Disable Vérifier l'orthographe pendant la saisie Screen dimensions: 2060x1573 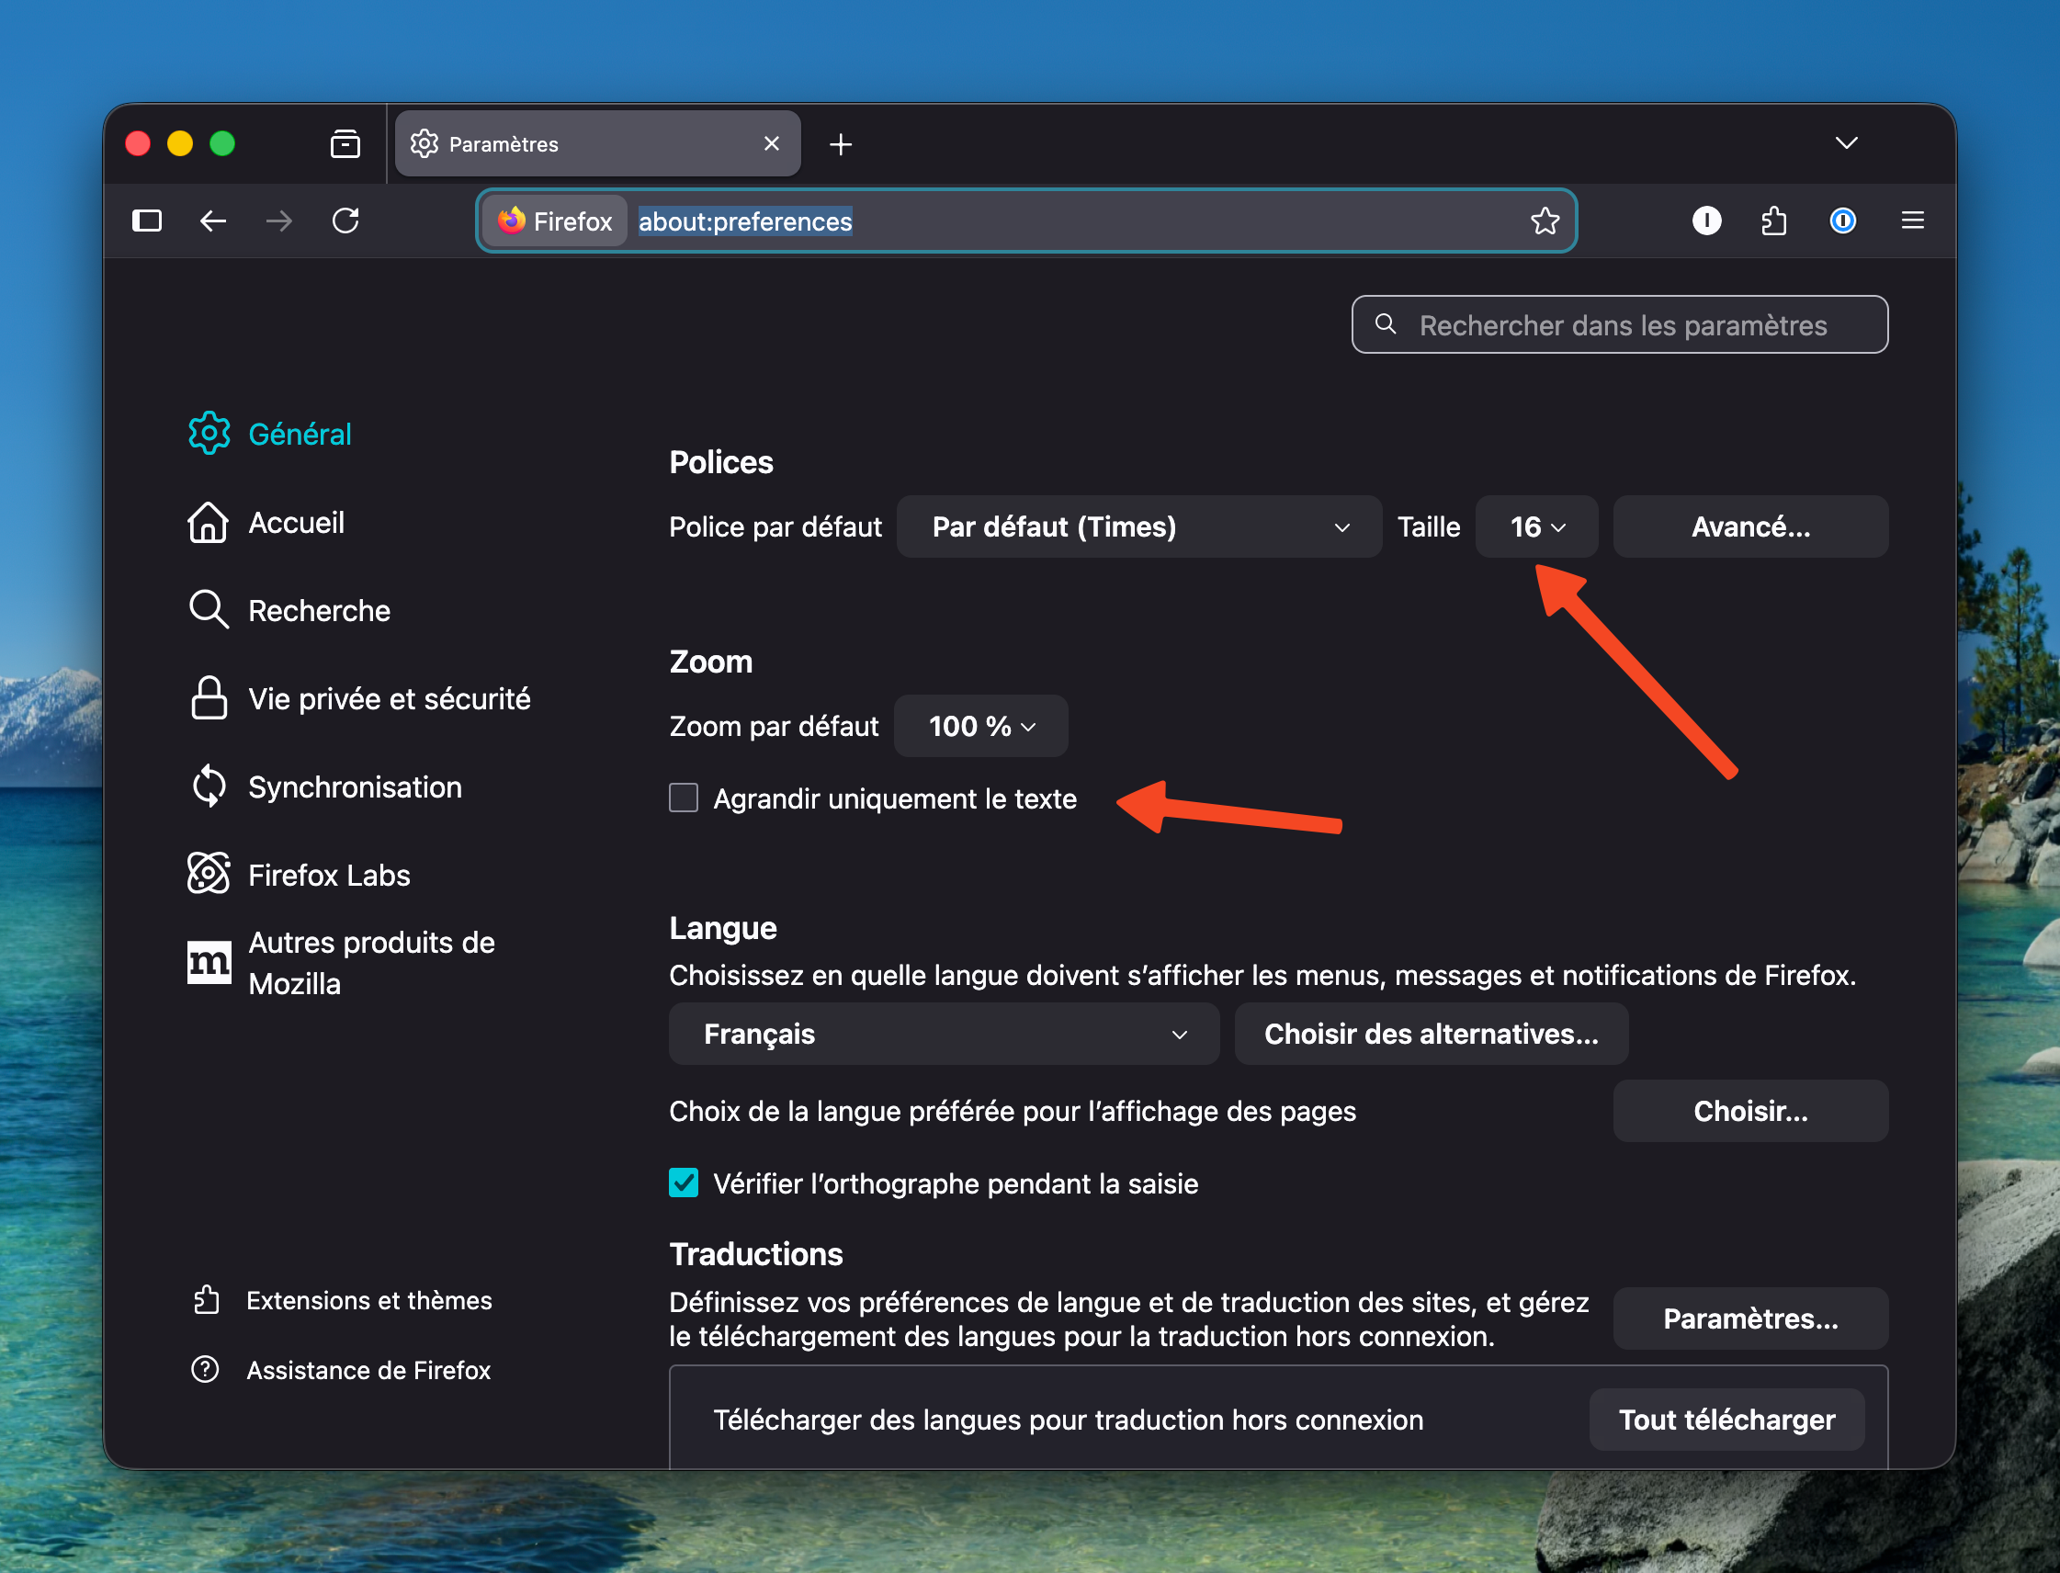coord(683,1183)
